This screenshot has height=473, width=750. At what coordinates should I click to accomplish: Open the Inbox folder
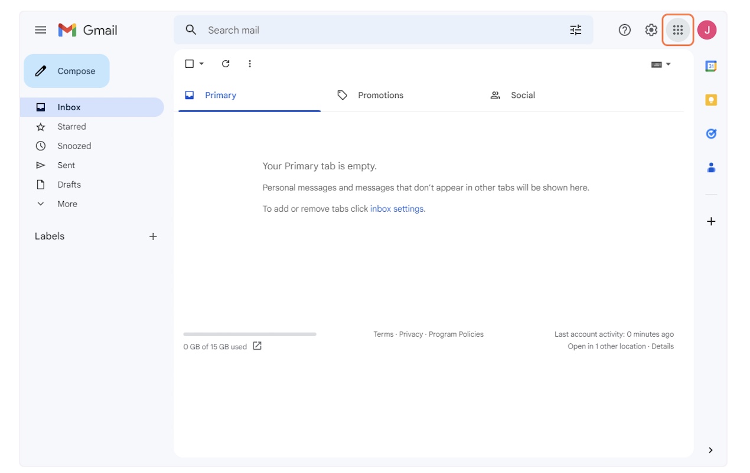click(92, 107)
